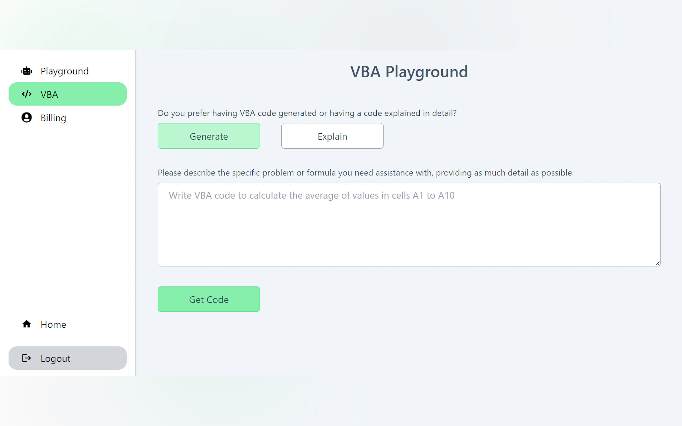
Task: Select the VBA sidebar label
Action: (49, 94)
